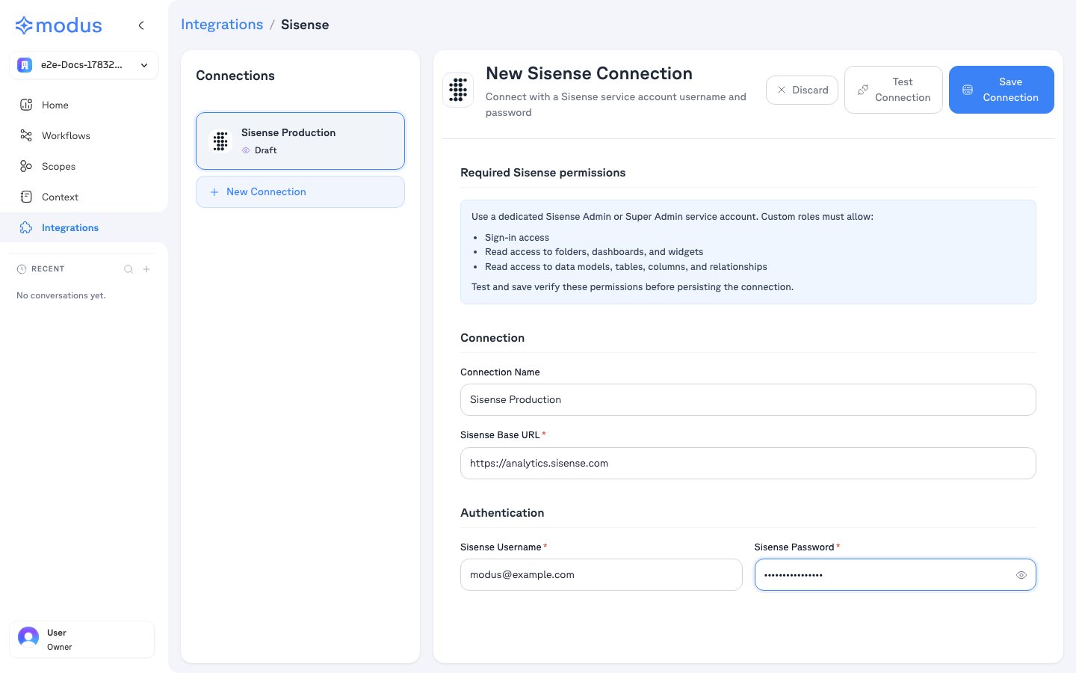This screenshot has width=1076, height=673.
Task: Click the Home sidebar icon
Action: click(26, 105)
